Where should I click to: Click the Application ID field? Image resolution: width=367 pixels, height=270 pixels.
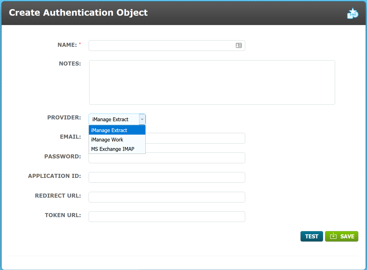click(167, 177)
